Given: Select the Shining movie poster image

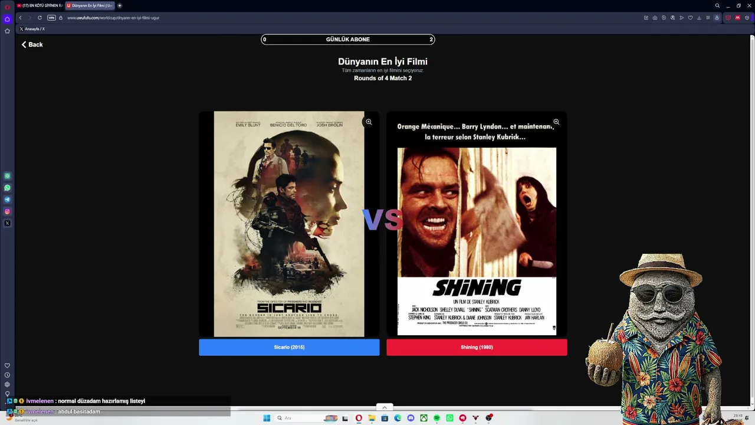Looking at the screenshot, I should pos(477,224).
